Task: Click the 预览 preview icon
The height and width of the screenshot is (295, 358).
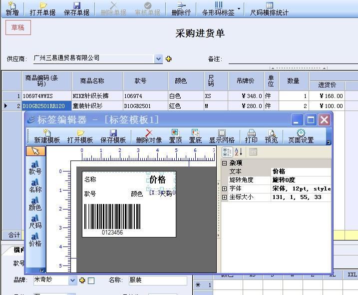Action: pyautogui.click(x=272, y=136)
